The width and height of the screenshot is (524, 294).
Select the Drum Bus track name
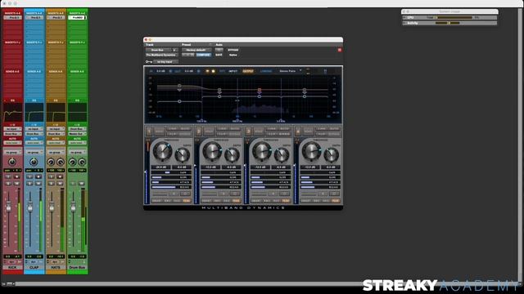point(77,267)
